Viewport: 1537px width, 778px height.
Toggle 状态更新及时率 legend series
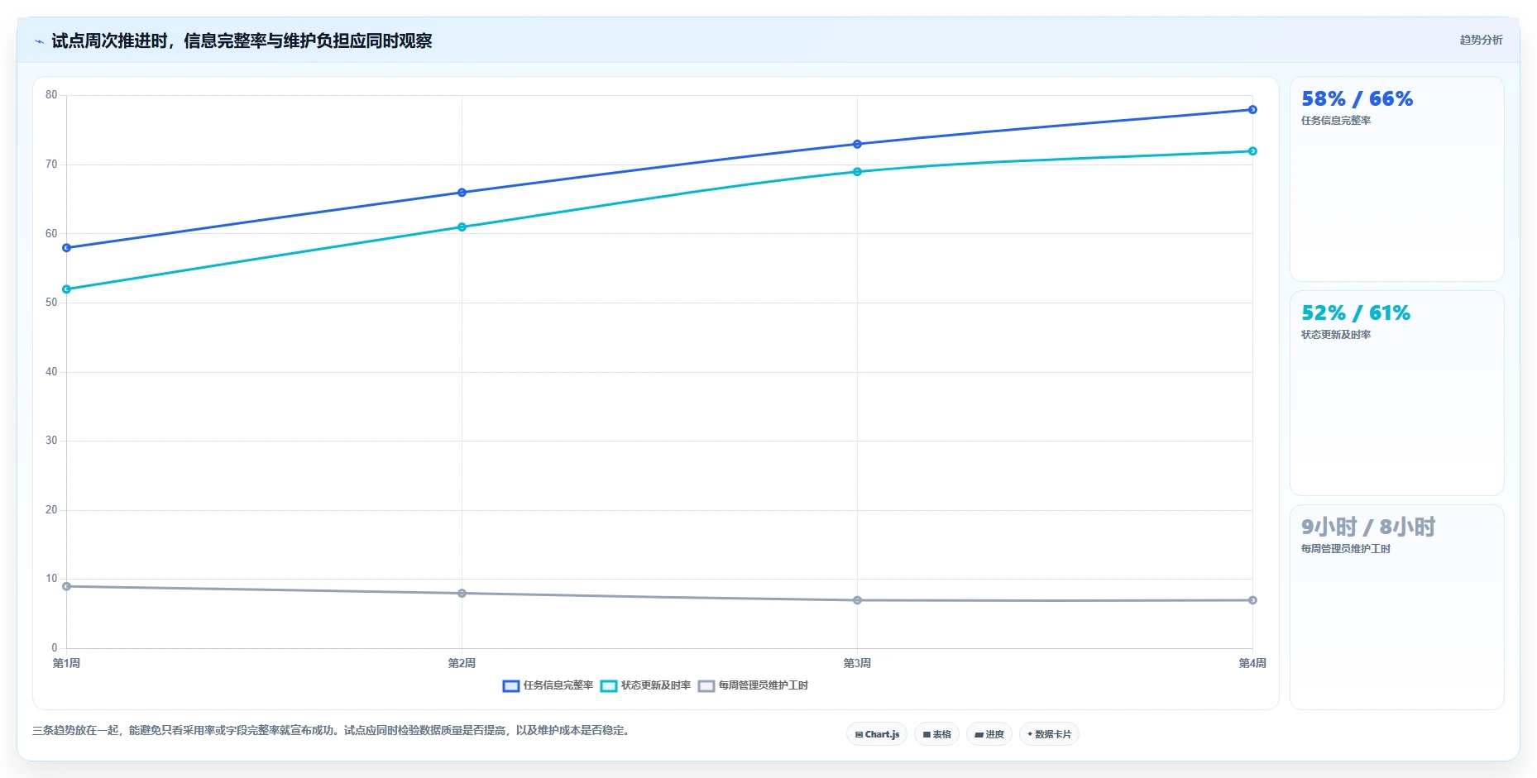point(645,685)
